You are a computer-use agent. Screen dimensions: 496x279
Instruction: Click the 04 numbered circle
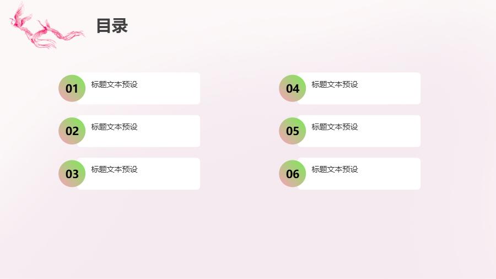point(293,88)
